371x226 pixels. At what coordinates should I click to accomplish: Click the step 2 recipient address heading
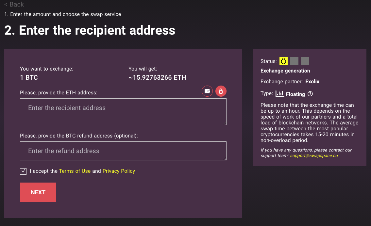[90, 30]
